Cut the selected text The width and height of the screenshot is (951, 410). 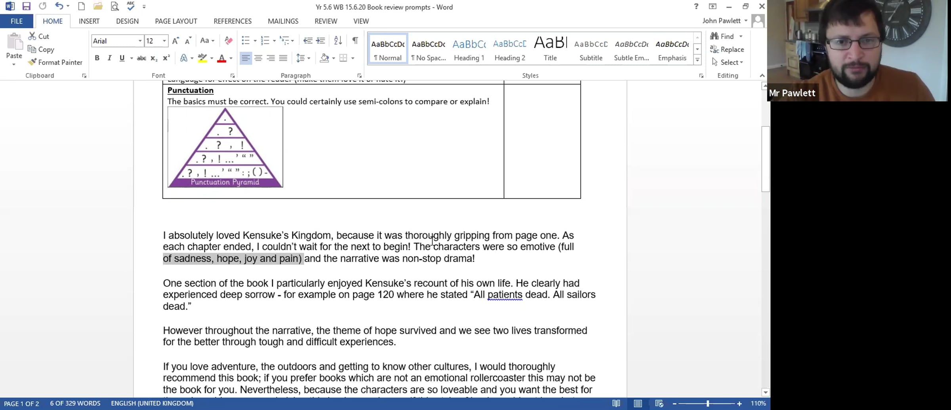click(38, 36)
